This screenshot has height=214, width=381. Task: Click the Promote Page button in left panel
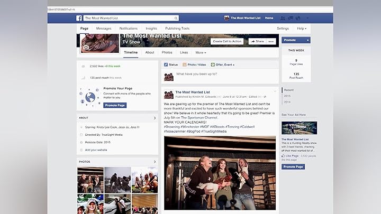115,105
